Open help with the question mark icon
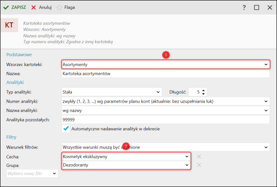 tap(244, 8)
